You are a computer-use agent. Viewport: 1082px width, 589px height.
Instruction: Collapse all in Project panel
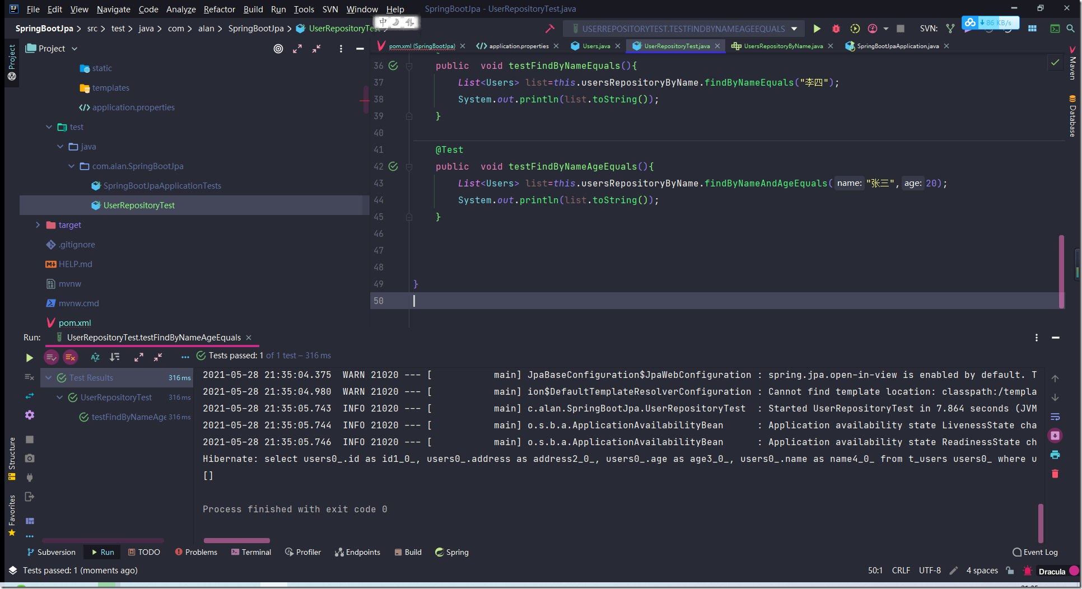point(316,49)
